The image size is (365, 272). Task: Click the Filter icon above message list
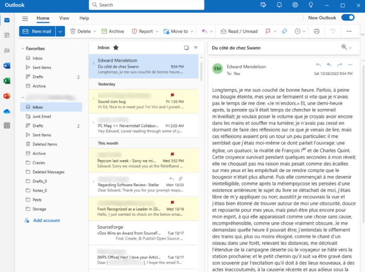[x=196, y=47]
